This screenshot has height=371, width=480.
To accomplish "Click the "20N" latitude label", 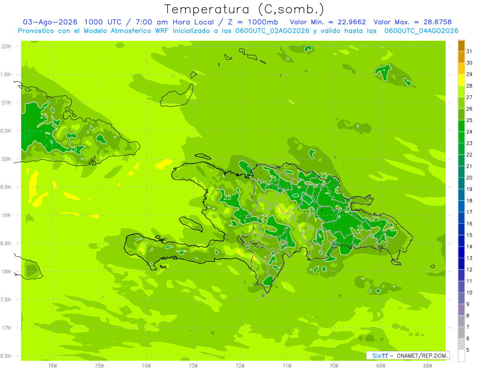I will coord(7,159).
